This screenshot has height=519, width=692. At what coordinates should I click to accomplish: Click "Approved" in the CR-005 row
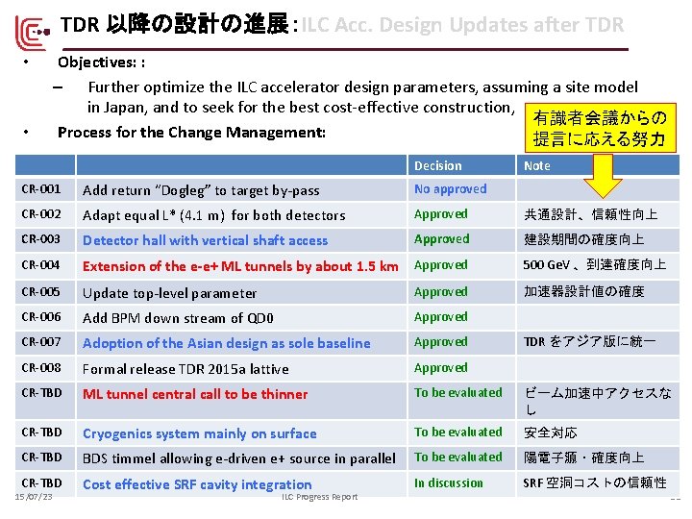click(441, 292)
